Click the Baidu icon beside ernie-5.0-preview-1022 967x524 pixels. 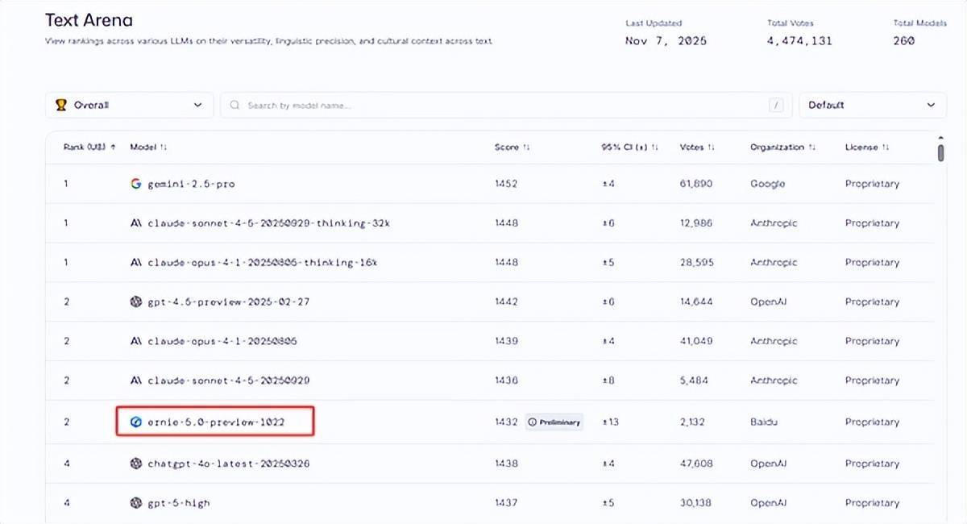[135, 422]
